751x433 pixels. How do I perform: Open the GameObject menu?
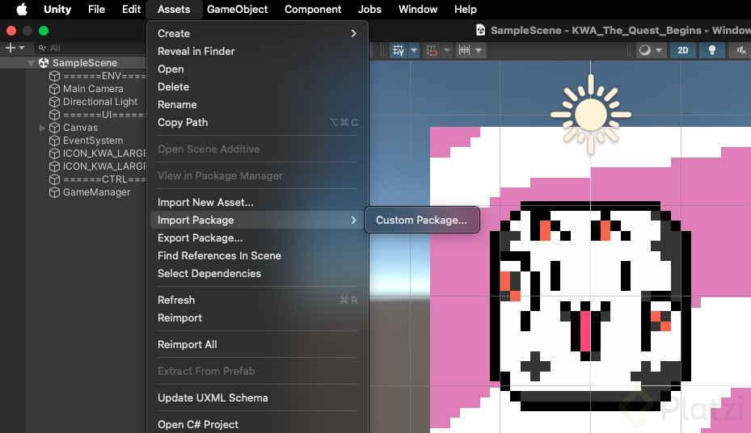(x=237, y=9)
